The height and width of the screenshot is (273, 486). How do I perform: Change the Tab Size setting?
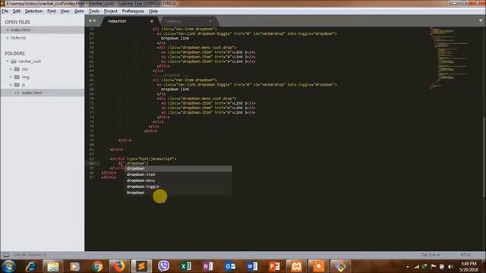pyautogui.click(x=431, y=255)
